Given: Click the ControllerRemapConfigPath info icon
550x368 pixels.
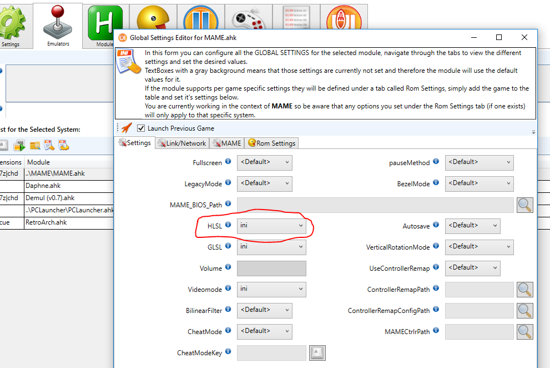Looking at the screenshot, I should point(436,309).
